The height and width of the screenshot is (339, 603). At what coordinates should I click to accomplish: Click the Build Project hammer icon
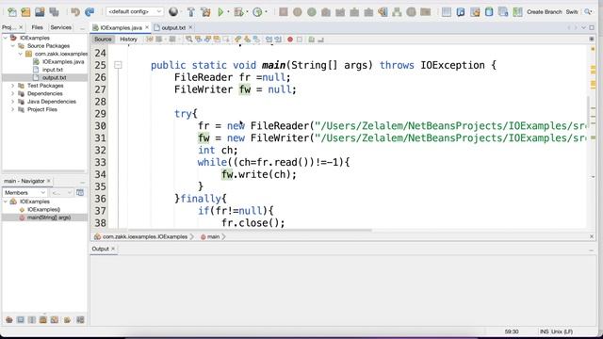[x=190, y=12]
